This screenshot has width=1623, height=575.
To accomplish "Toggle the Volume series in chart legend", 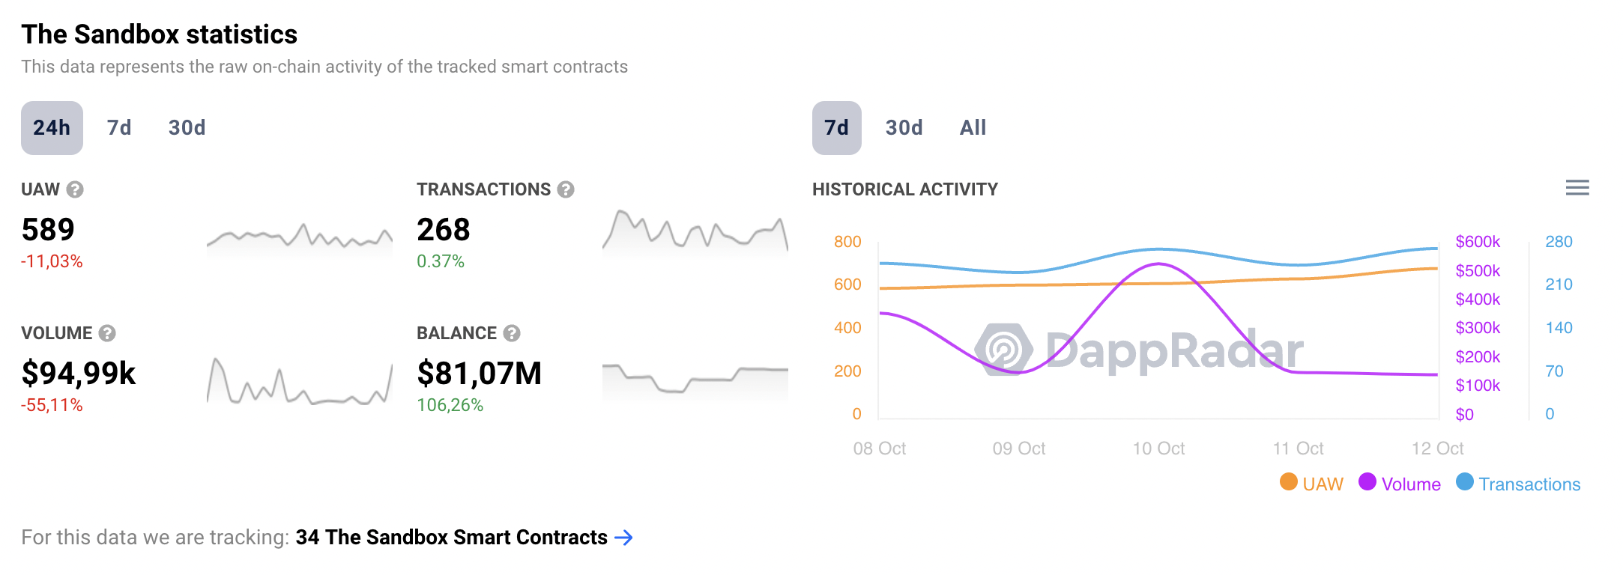I will click(1400, 484).
